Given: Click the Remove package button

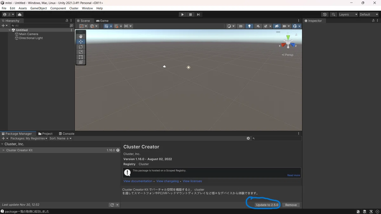Looking at the screenshot, I should pos(291,205).
